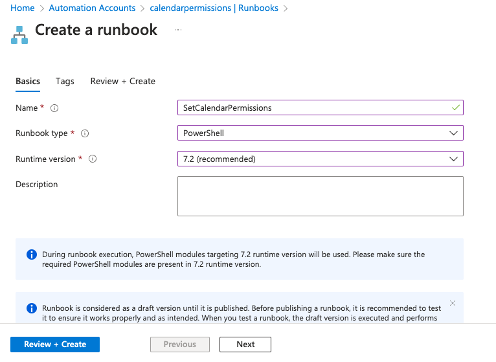This screenshot has height=362, width=496.
Task: Switch to the Tags tab
Action: [65, 81]
